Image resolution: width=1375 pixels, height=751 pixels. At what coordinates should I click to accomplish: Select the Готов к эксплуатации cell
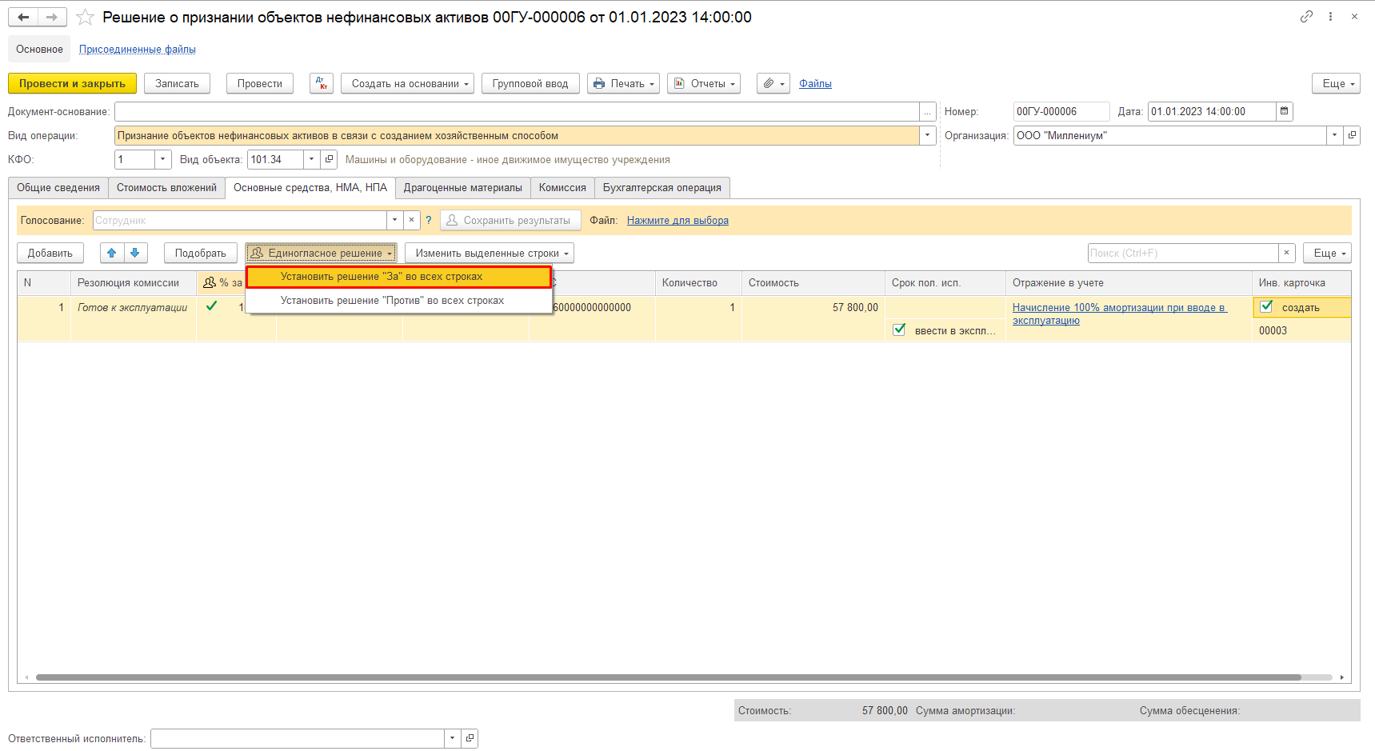[134, 307]
